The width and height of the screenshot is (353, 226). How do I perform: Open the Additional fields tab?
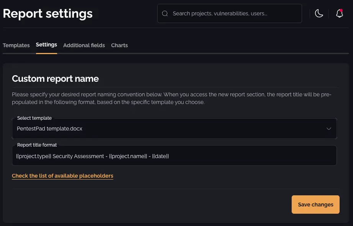(x=84, y=45)
